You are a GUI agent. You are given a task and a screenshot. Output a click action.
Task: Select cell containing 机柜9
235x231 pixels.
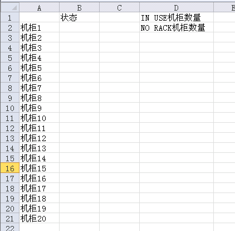tap(39, 108)
